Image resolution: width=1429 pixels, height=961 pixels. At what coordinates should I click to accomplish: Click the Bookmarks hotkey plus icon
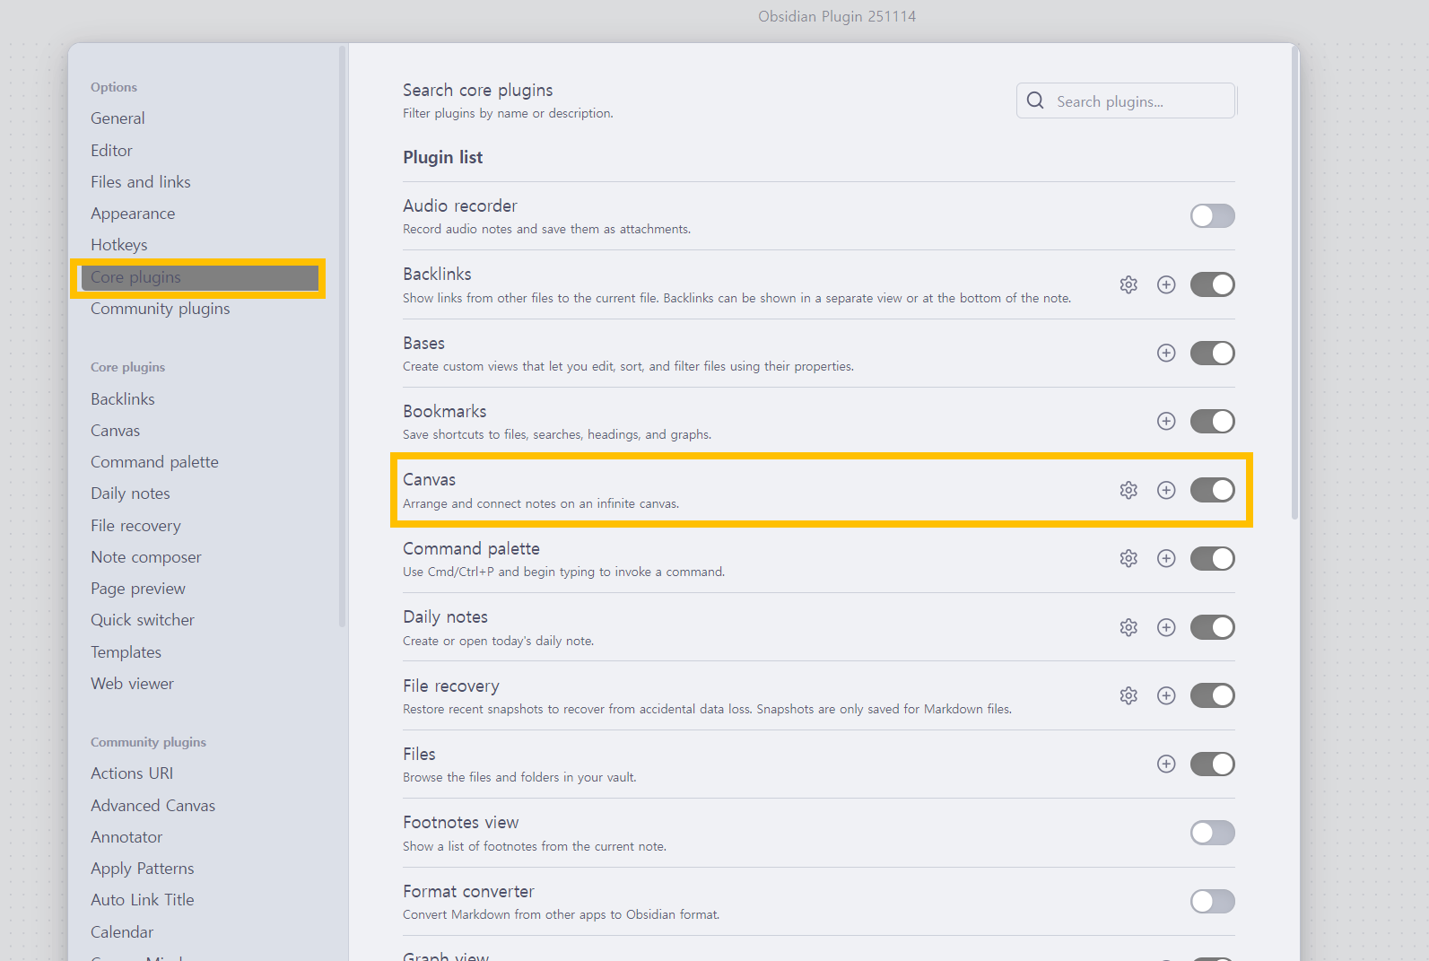(x=1166, y=421)
